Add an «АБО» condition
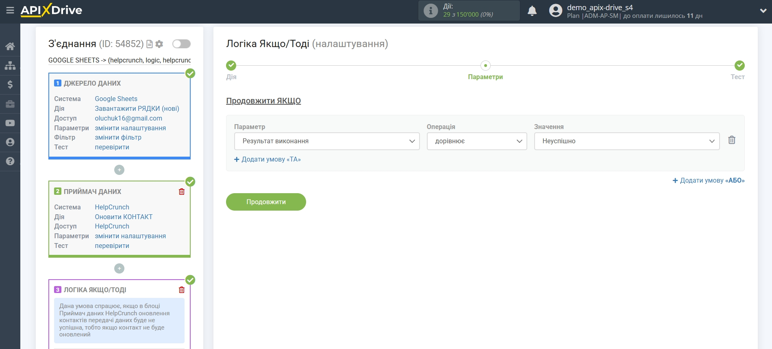772x349 pixels. 709,181
